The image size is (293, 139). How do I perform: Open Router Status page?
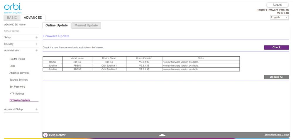click(x=17, y=59)
